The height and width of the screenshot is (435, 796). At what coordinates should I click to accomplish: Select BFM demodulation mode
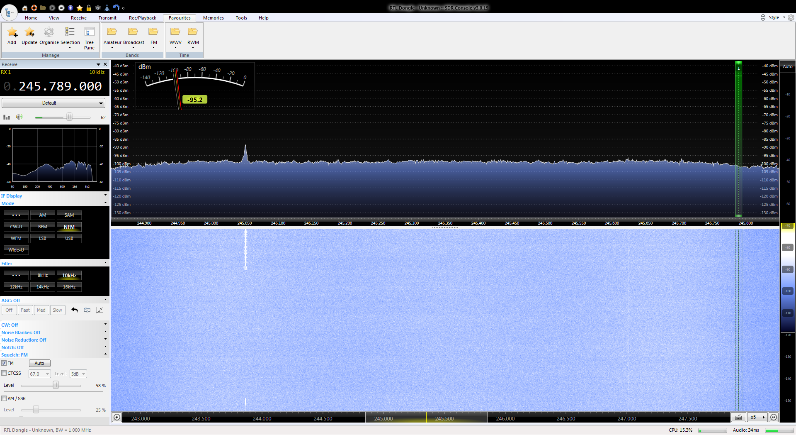pos(43,227)
